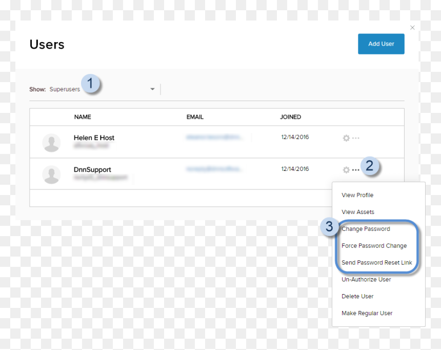Open the more-actions ellipsis for DnnSupport

point(356,170)
